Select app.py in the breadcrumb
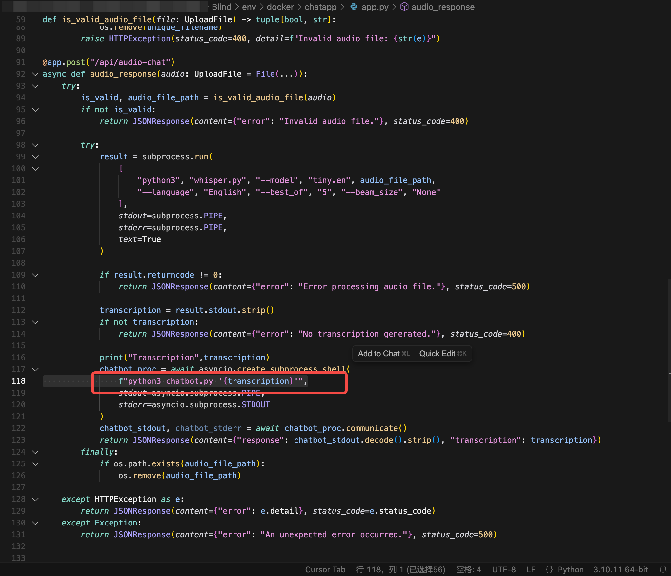This screenshot has width=671, height=576. (375, 7)
